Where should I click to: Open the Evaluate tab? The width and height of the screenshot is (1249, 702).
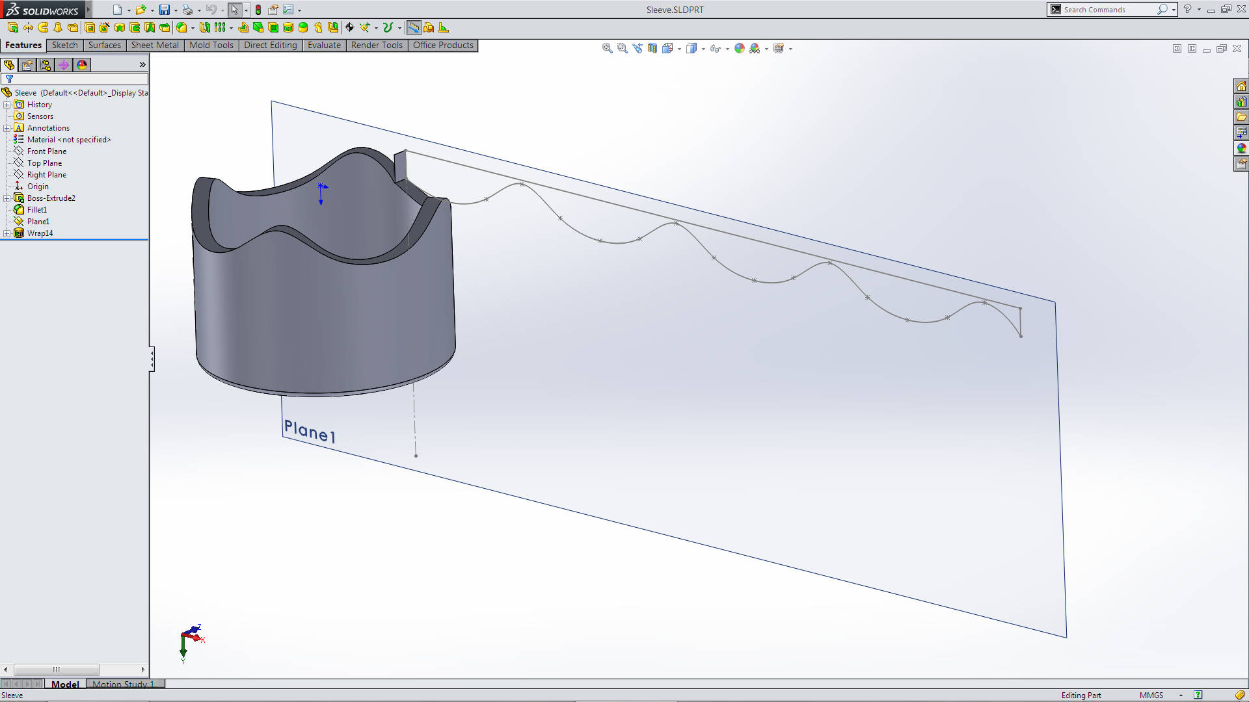(x=324, y=45)
